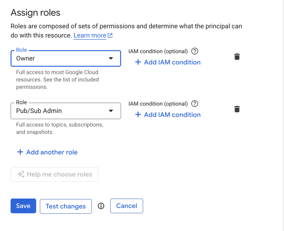Open the Role field showing Pub/Sub Admin
Viewport: 284px width, 231px height.
[60, 111]
